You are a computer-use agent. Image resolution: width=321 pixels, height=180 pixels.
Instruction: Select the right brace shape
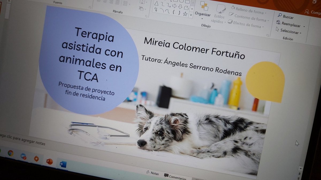(179, 13)
